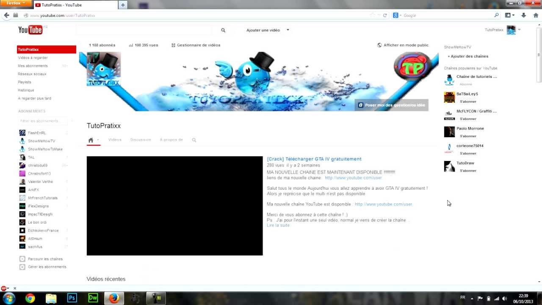Open Réseaux sociaux

pos(32,74)
